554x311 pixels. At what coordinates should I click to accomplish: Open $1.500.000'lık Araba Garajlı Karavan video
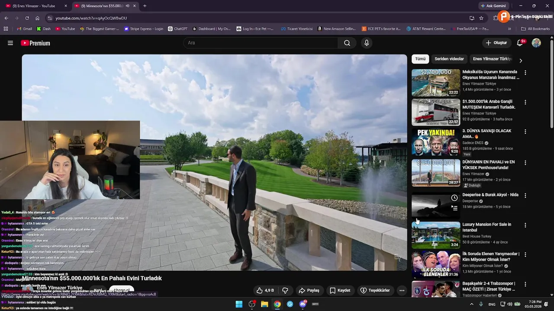(x=436, y=112)
